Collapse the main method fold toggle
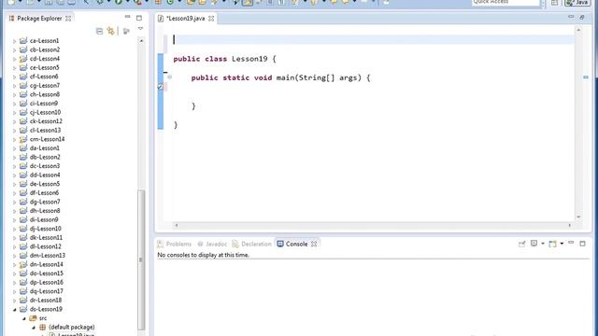598x336 pixels. coord(169,77)
